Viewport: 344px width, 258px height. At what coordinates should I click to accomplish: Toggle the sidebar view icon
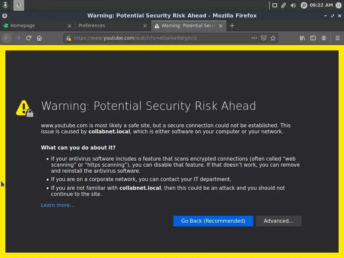[313, 38]
